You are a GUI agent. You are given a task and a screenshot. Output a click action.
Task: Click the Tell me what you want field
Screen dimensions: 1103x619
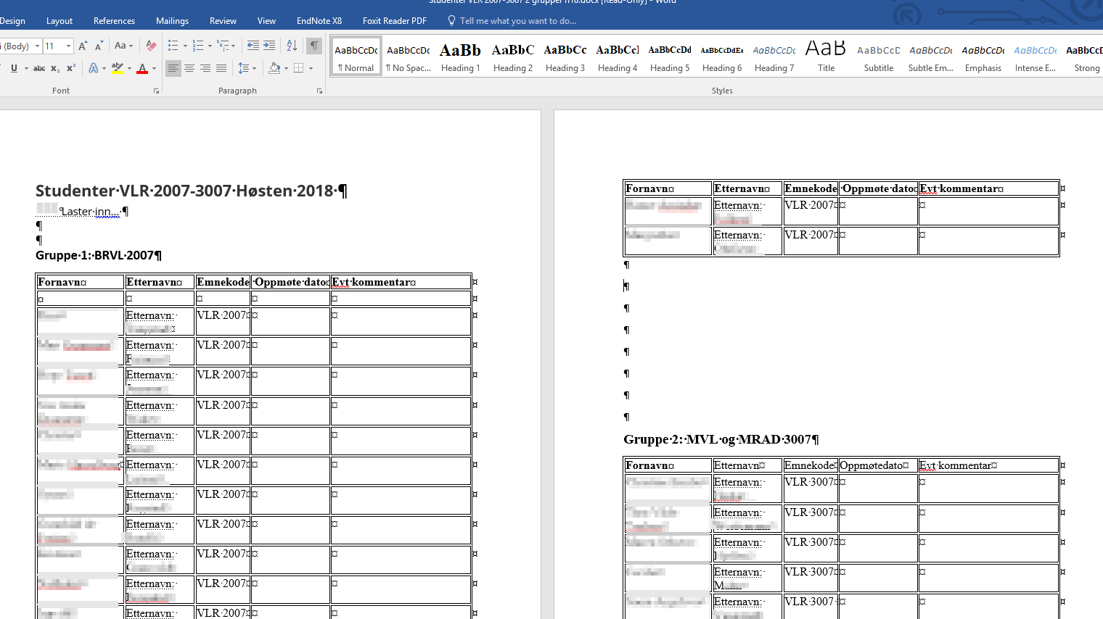(x=517, y=21)
